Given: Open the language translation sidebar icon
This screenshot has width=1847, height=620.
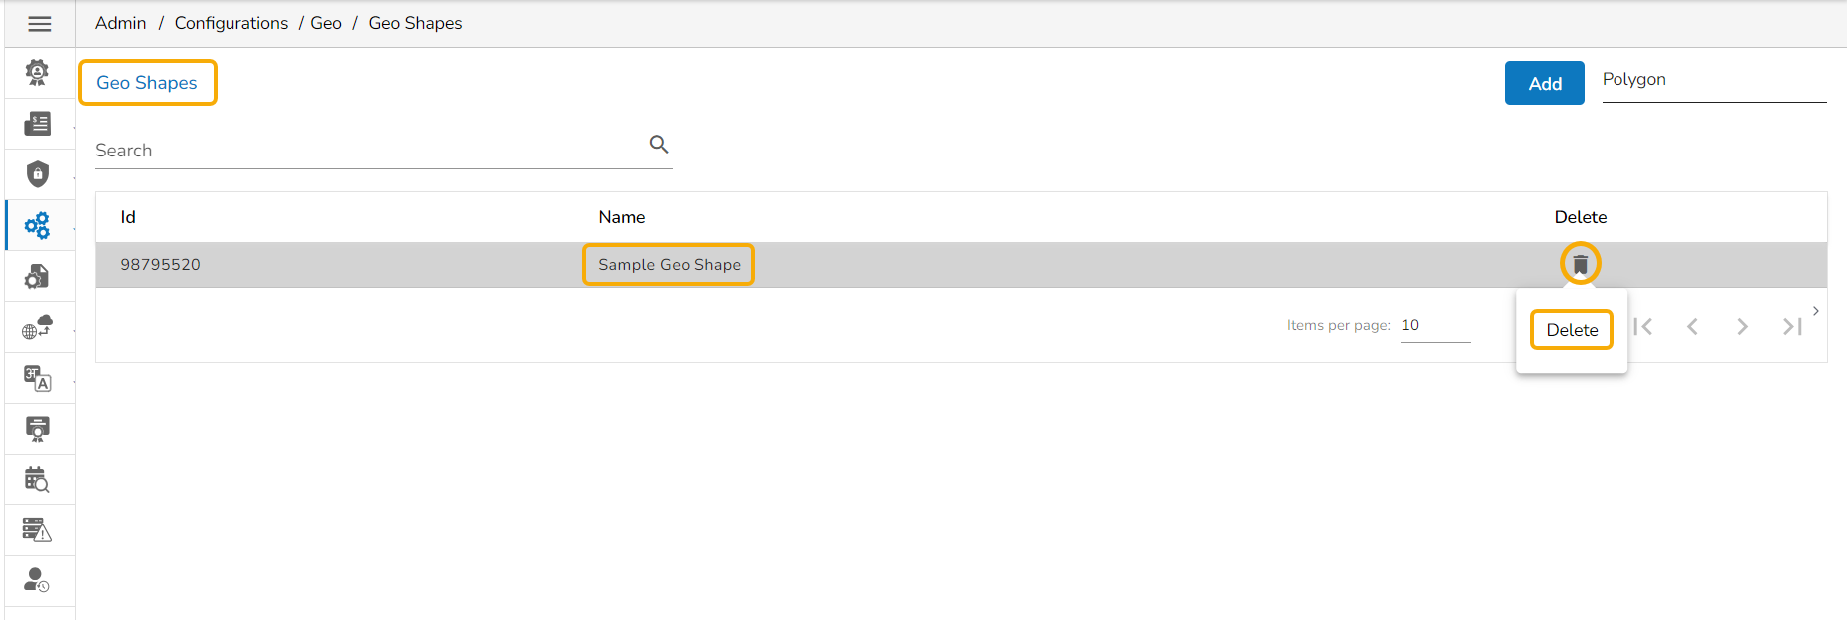Looking at the screenshot, I should (x=37, y=379).
